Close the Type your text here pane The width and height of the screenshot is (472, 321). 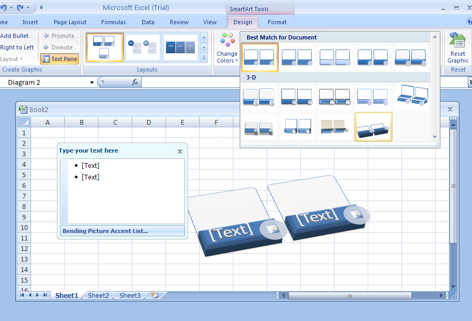(180, 151)
